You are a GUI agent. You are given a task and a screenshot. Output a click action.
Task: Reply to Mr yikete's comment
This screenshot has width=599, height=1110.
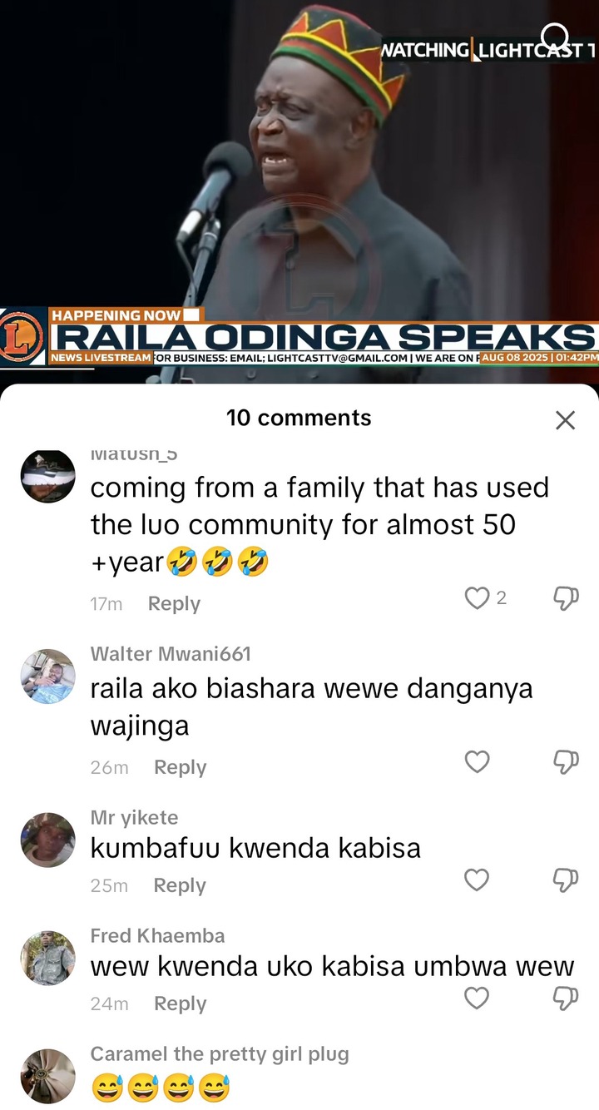pyautogui.click(x=180, y=885)
